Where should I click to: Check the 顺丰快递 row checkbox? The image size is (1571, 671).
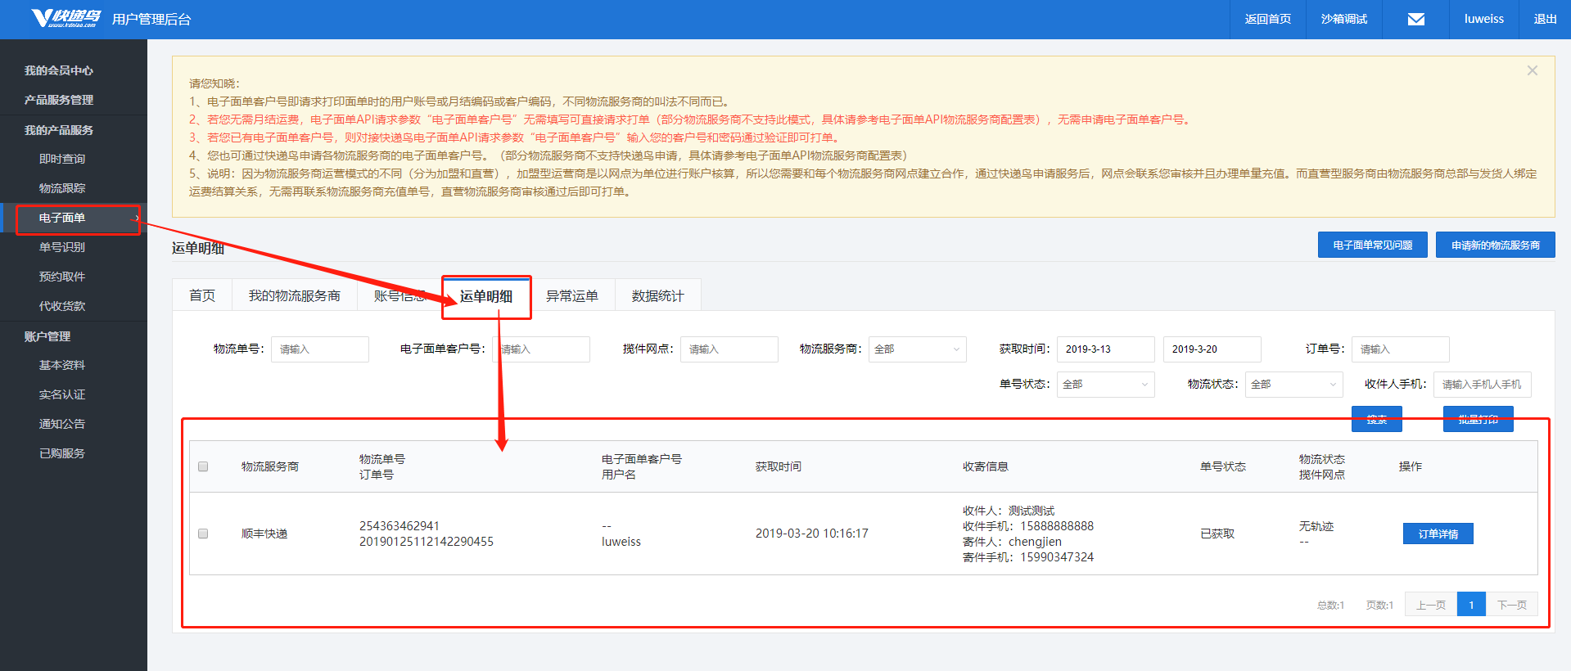click(x=203, y=534)
